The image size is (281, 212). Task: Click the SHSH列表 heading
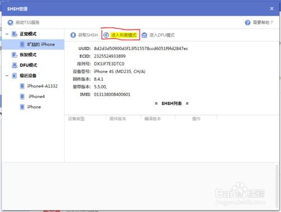pos(171,103)
